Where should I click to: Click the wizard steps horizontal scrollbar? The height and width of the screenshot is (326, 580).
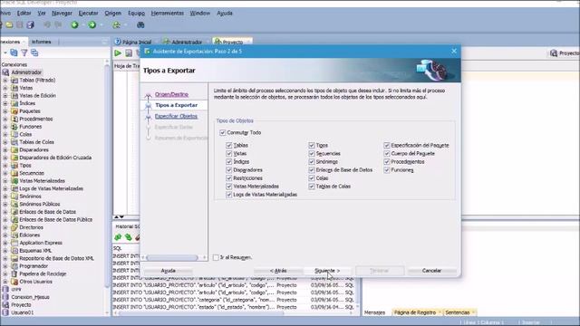click(x=173, y=257)
